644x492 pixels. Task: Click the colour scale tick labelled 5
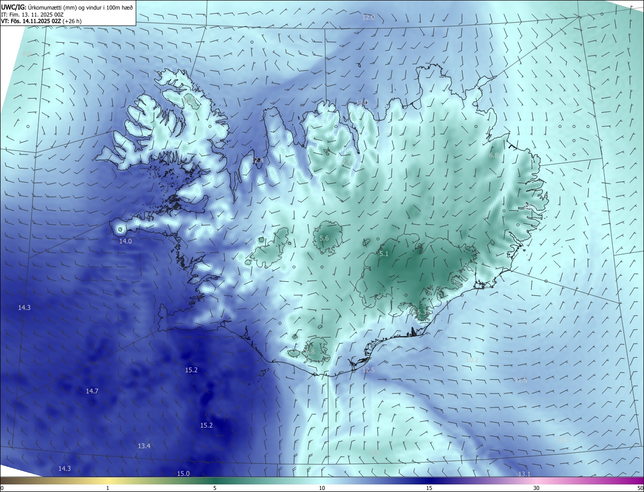tap(215, 488)
